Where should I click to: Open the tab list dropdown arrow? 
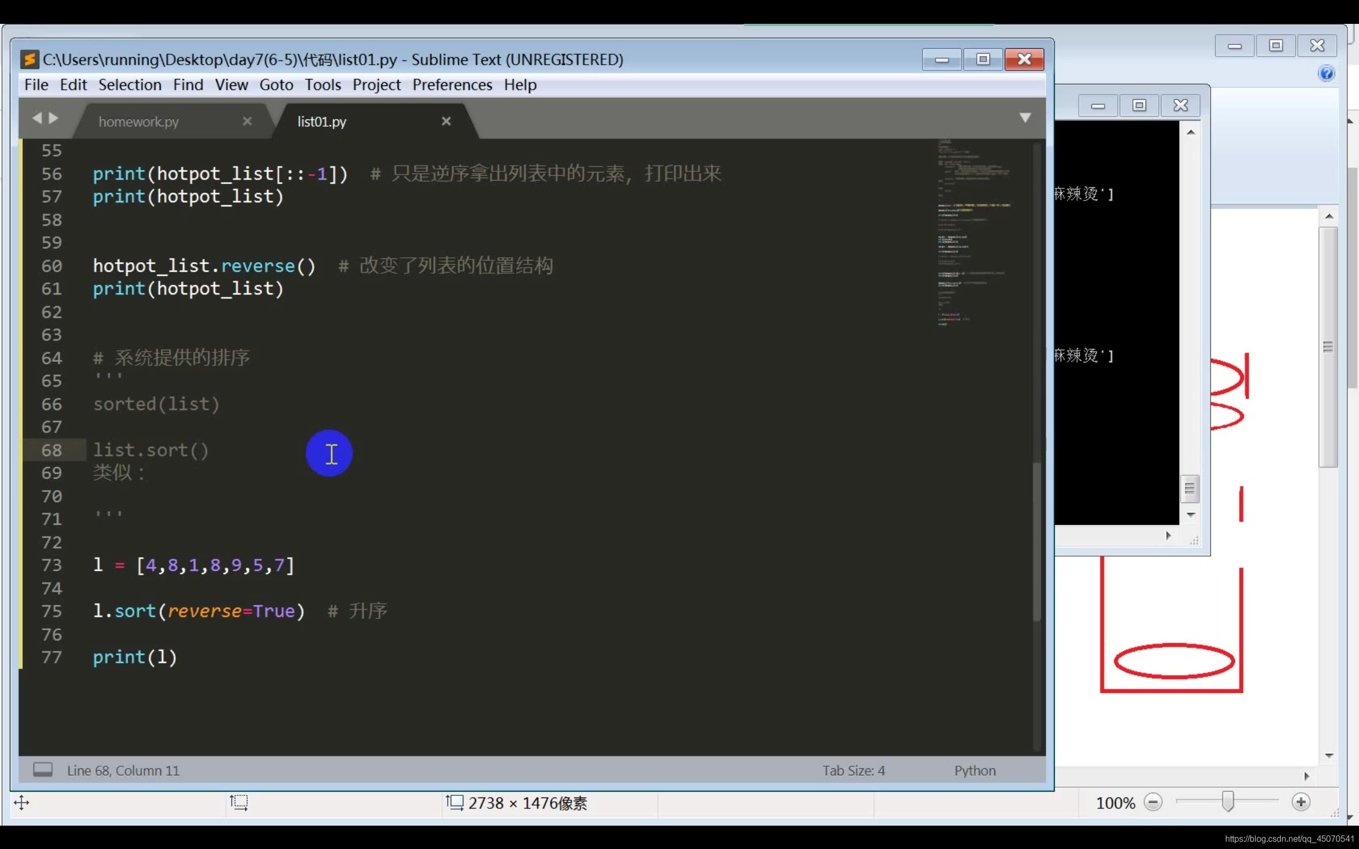coord(1025,118)
